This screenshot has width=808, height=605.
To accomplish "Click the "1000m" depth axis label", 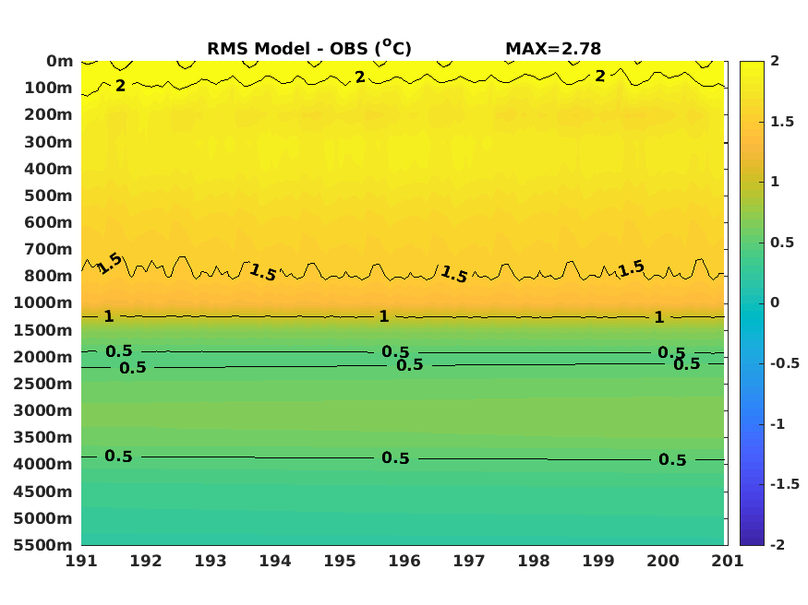I will pos(43,302).
